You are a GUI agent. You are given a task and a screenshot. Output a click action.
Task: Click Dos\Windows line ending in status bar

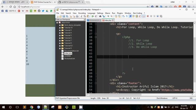click(162, 98)
